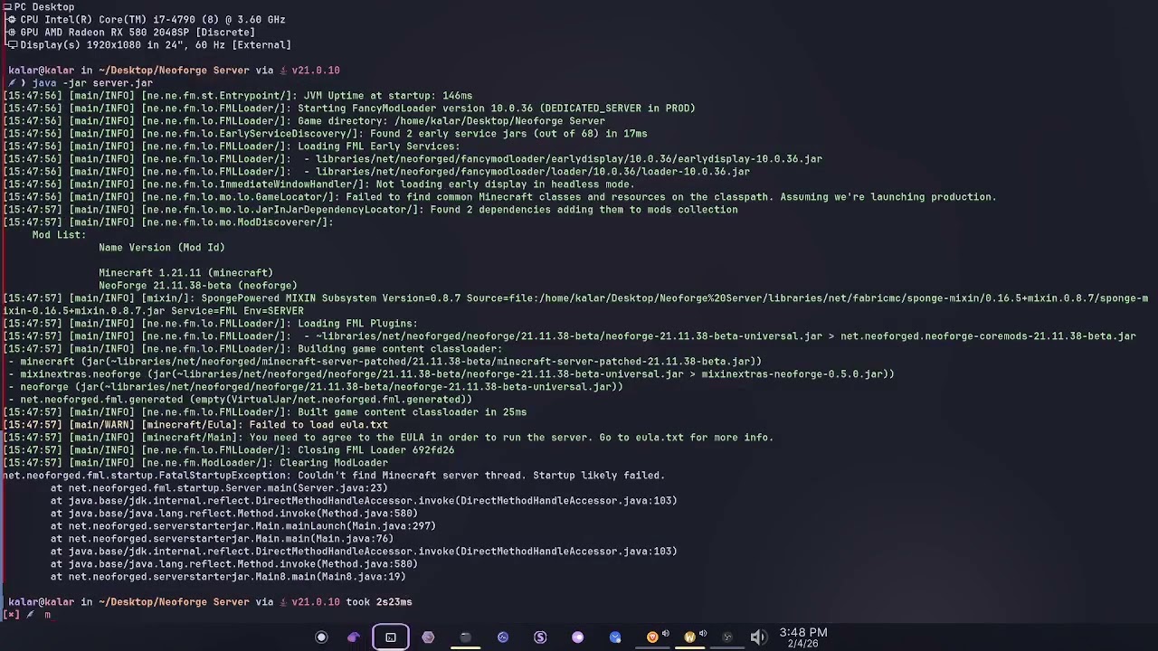Click the 'NeoForge 21.11.38-beta (neoforge)' mod entry
Image resolution: width=1158 pixels, height=651 pixels.
(x=198, y=285)
